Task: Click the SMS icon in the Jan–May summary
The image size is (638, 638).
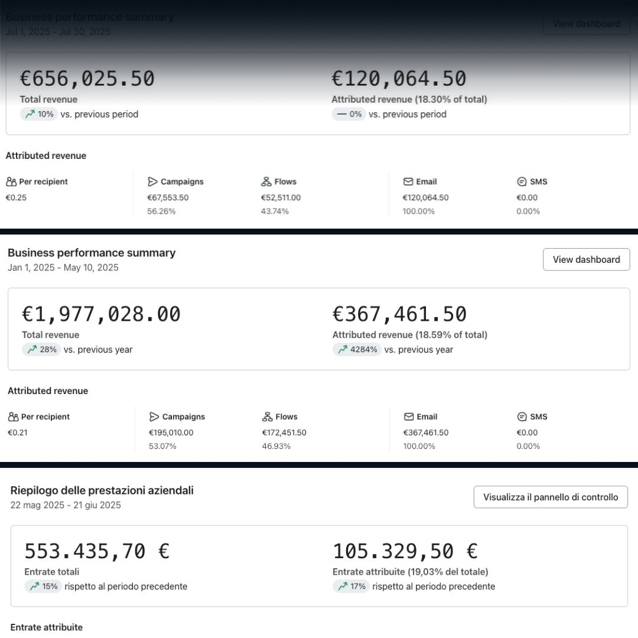Action: pos(522,417)
